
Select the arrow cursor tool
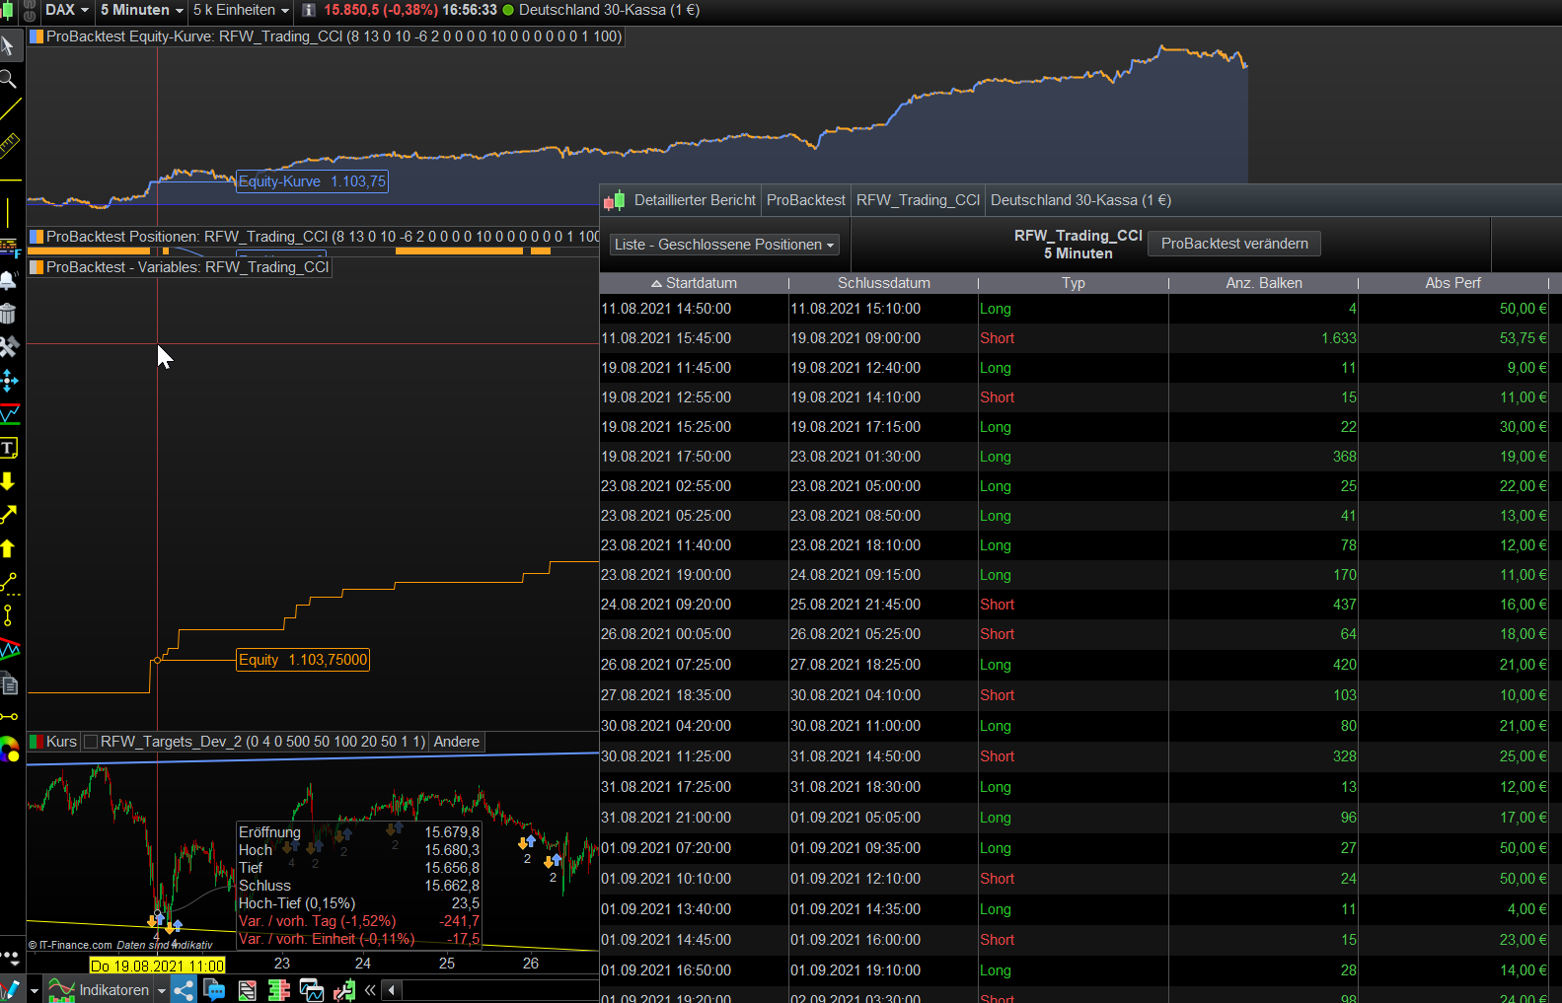click(x=9, y=45)
